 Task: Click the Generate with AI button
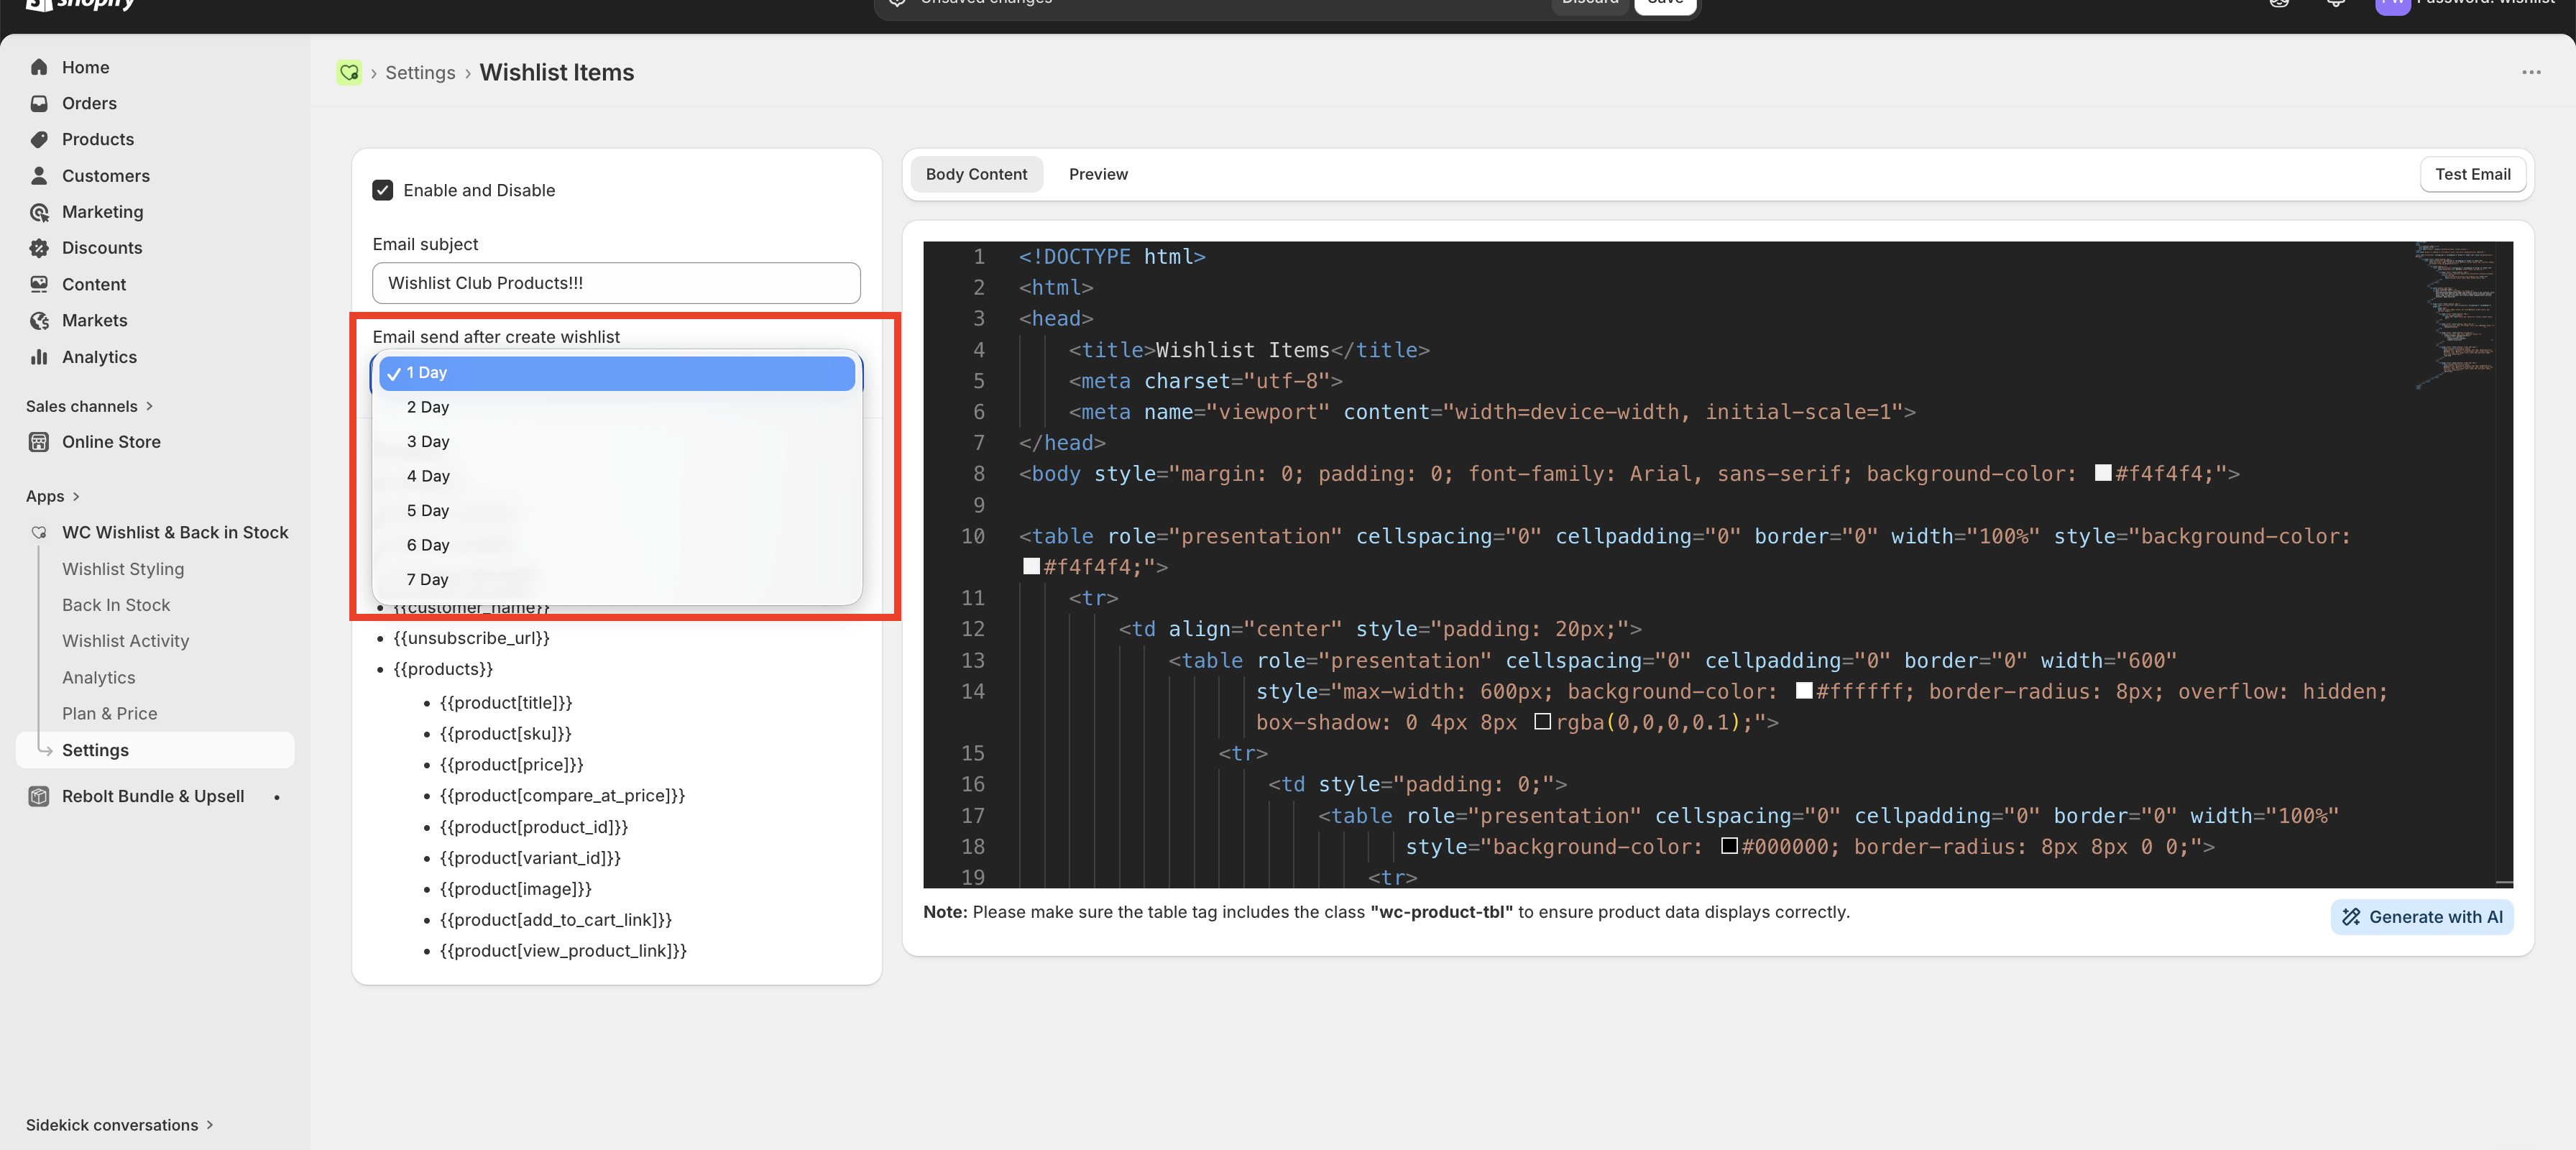(2422, 917)
